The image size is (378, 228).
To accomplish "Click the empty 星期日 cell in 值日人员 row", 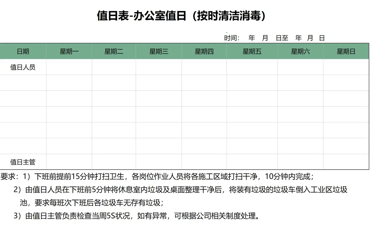I will tap(346, 67).
